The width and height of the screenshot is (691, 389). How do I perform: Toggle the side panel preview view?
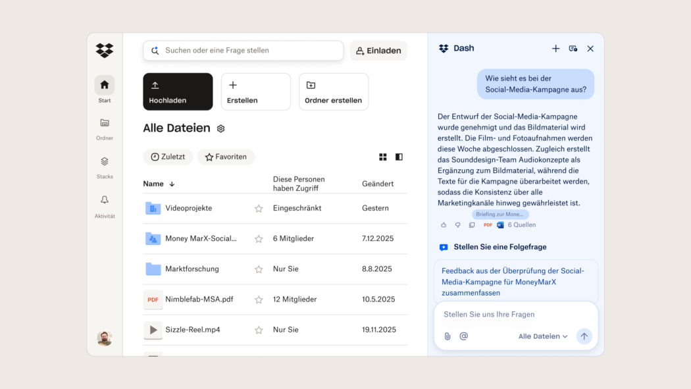[399, 157]
